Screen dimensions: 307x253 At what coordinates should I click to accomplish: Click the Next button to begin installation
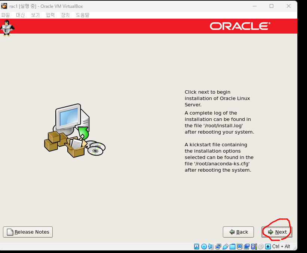pos(277,232)
